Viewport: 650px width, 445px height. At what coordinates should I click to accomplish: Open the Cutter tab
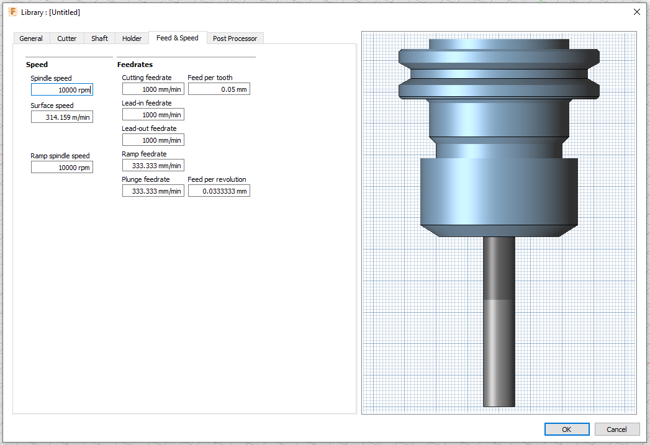pos(67,38)
